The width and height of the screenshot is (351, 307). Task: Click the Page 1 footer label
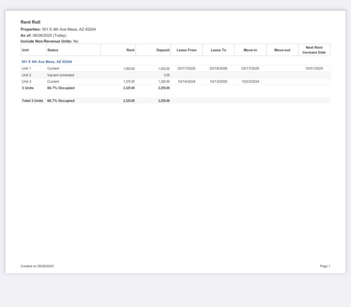coord(325,266)
